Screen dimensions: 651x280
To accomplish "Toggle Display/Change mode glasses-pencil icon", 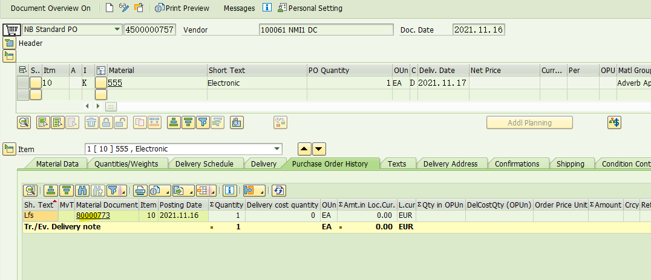I will coord(123,8).
